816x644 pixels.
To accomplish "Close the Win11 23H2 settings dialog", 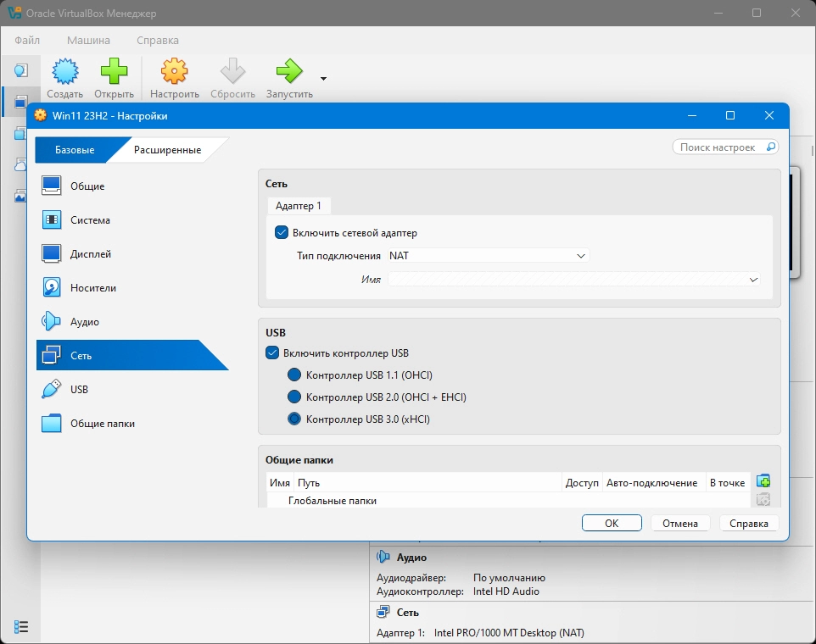I will pyautogui.click(x=769, y=115).
